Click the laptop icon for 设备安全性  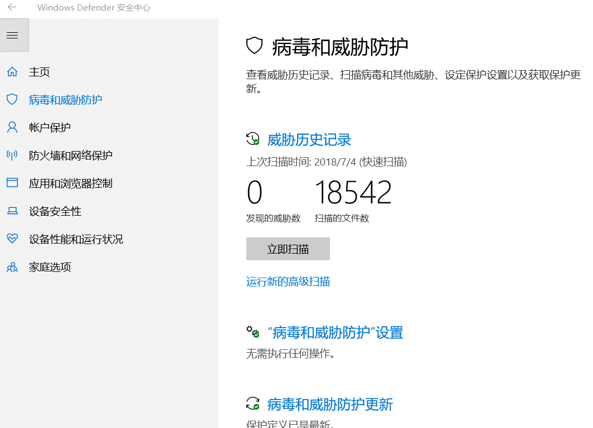click(12, 211)
